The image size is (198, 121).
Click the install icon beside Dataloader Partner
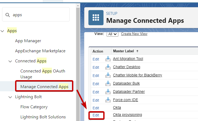[108, 92]
